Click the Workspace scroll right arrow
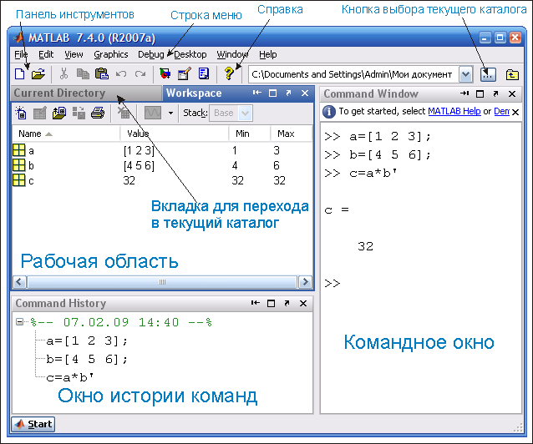This screenshot has width=533, height=444. point(305,281)
